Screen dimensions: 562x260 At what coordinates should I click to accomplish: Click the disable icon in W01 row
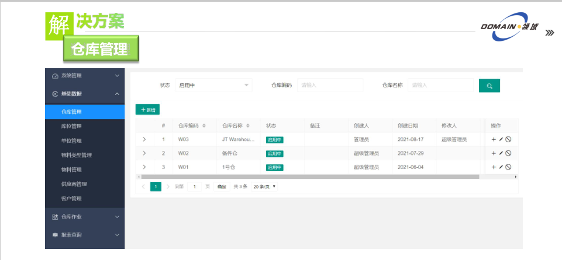pyautogui.click(x=508, y=167)
